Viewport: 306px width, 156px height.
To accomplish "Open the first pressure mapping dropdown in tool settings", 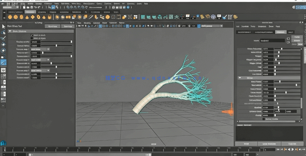I will tap(41, 49).
